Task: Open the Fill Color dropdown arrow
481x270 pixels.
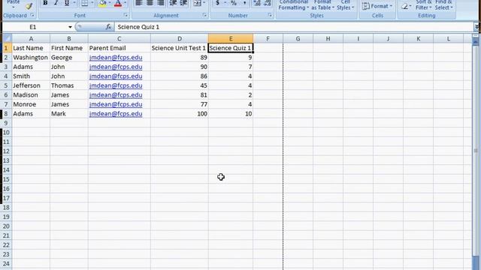Action: pos(110,3)
